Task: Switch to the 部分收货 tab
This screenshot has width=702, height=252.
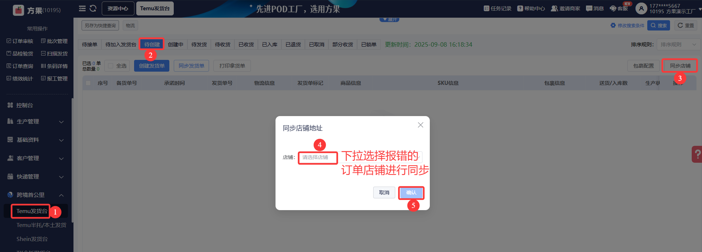Action: click(343, 44)
